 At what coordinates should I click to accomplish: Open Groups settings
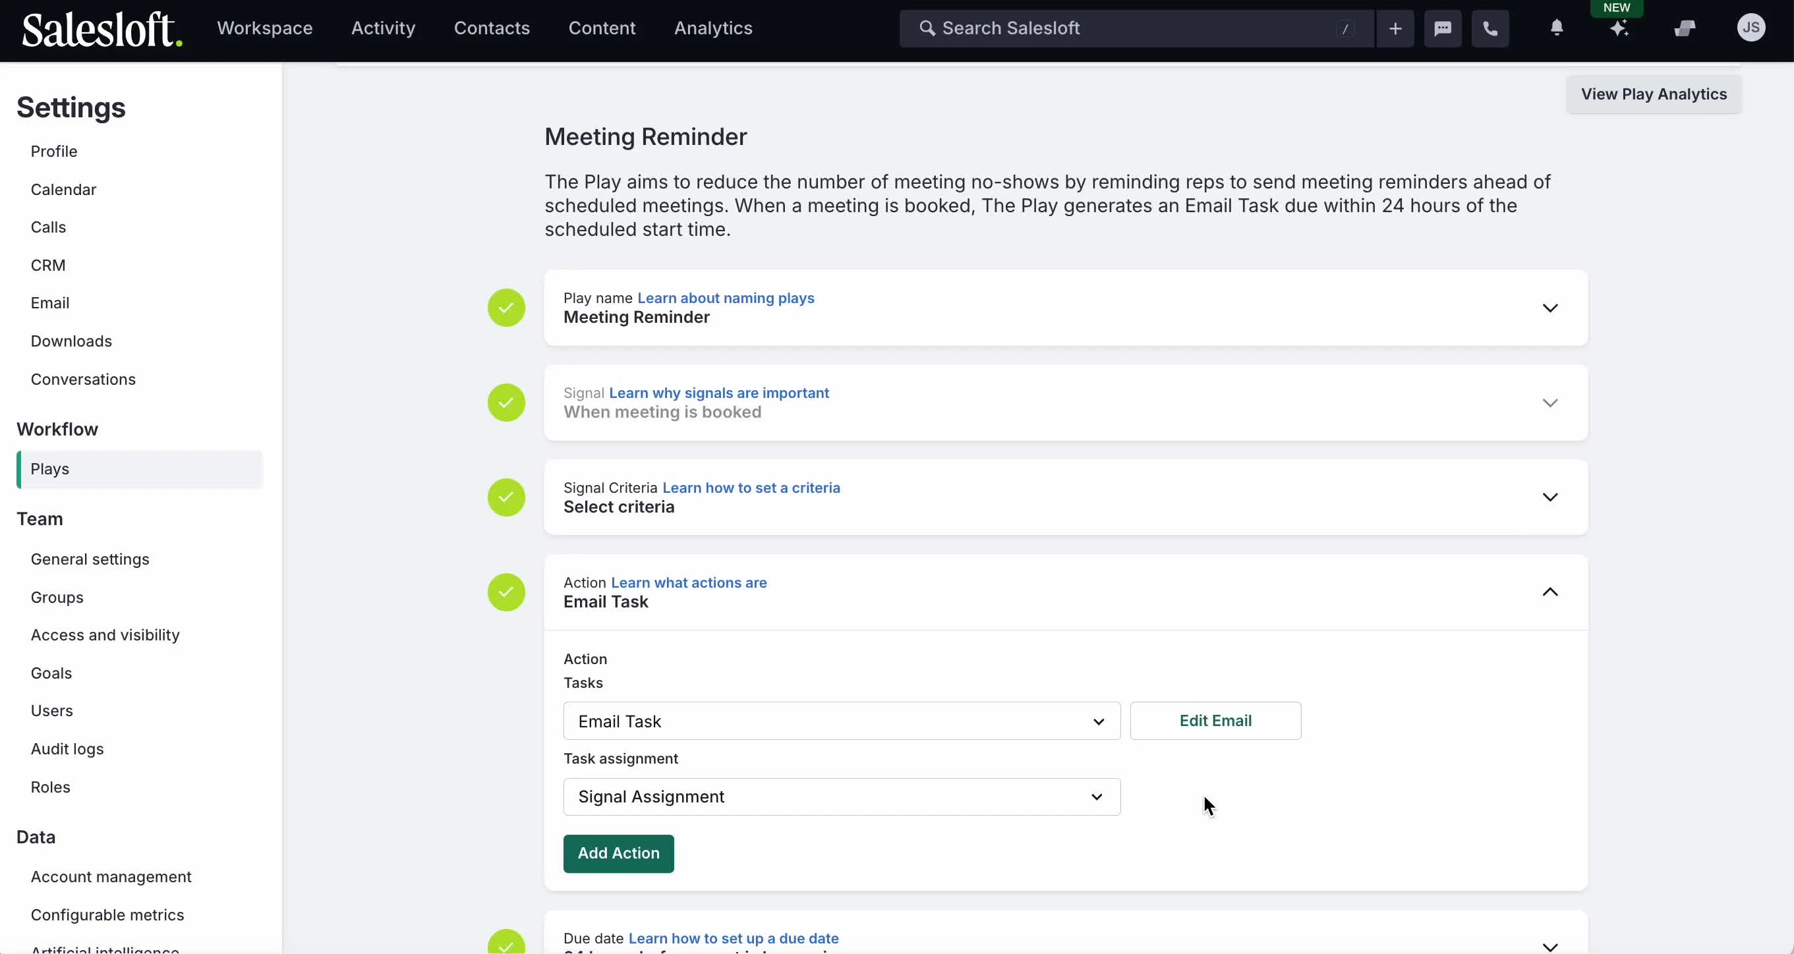tap(57, 598)
